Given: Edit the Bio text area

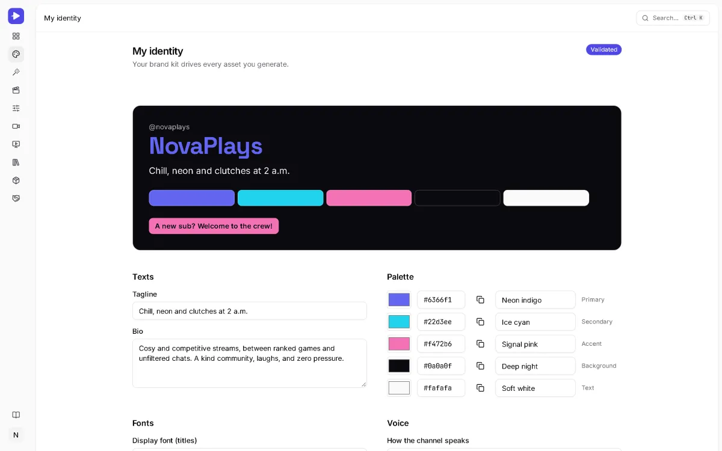Looking at the screenshot, I should pyautogui.click(x=250, y=363).
